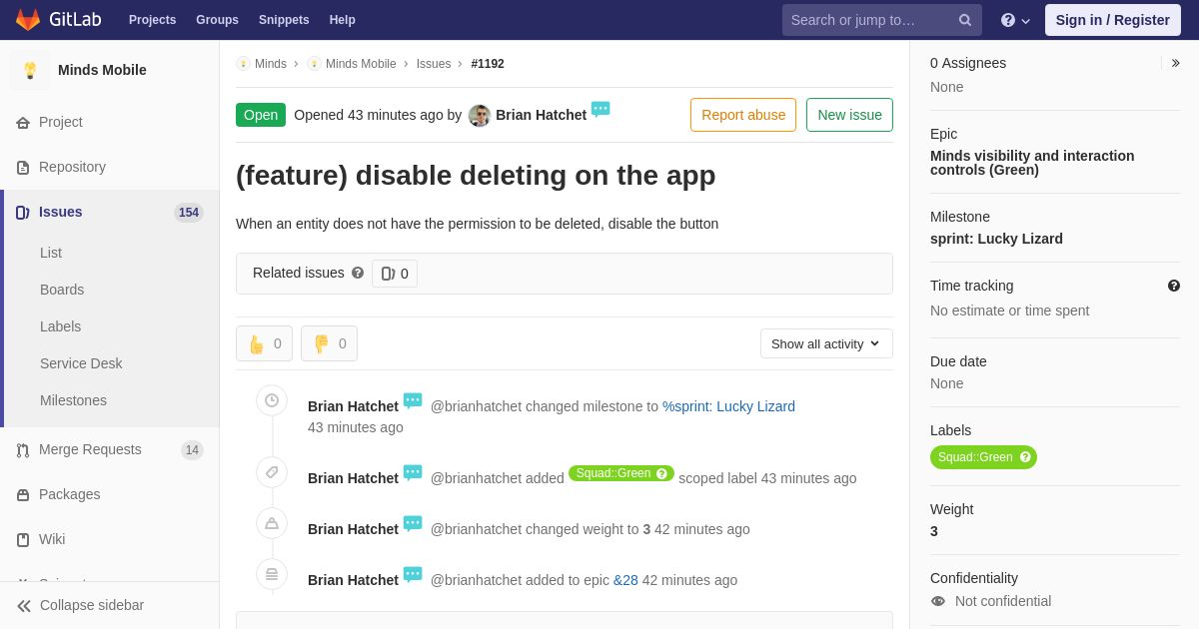Click the Merge Requests icon
The width and height of the screenshot is (1199, 629).
coord(23,450)
